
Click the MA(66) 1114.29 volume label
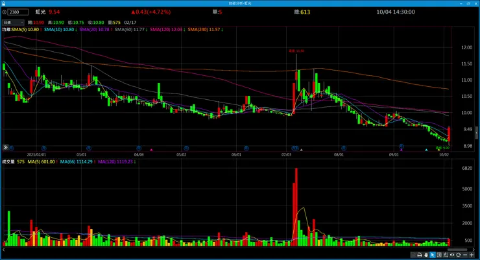[78, 162]
